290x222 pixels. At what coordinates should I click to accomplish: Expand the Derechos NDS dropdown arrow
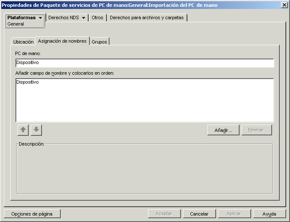(x=83, y=18)
